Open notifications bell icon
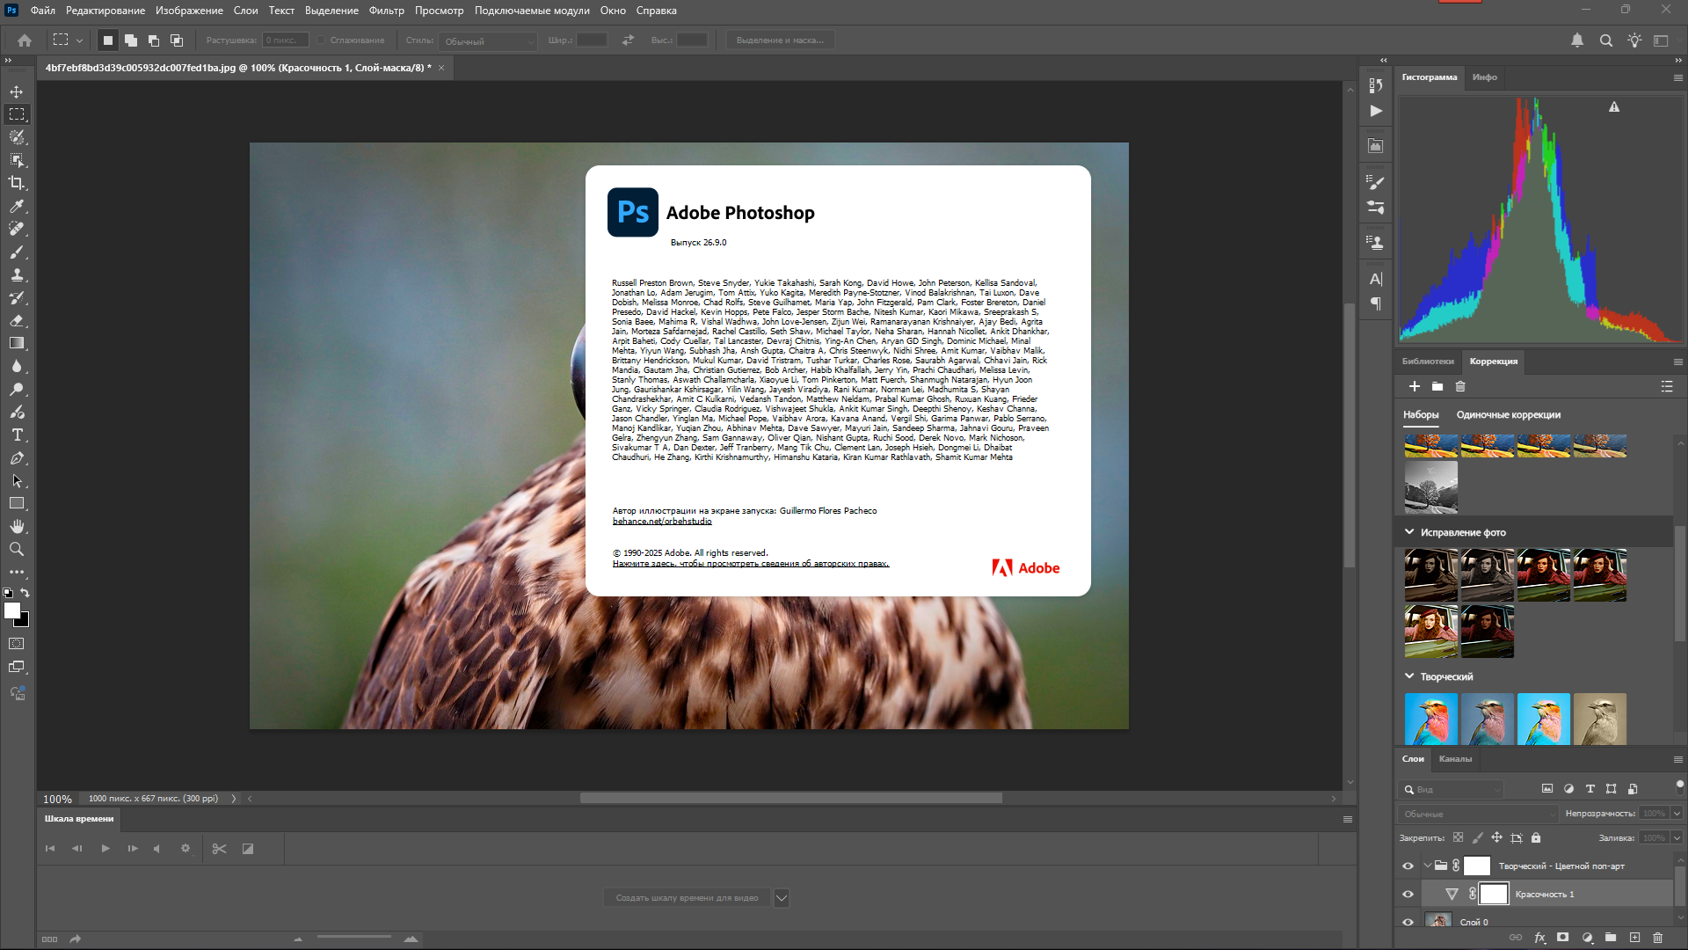 (1577, 40)
